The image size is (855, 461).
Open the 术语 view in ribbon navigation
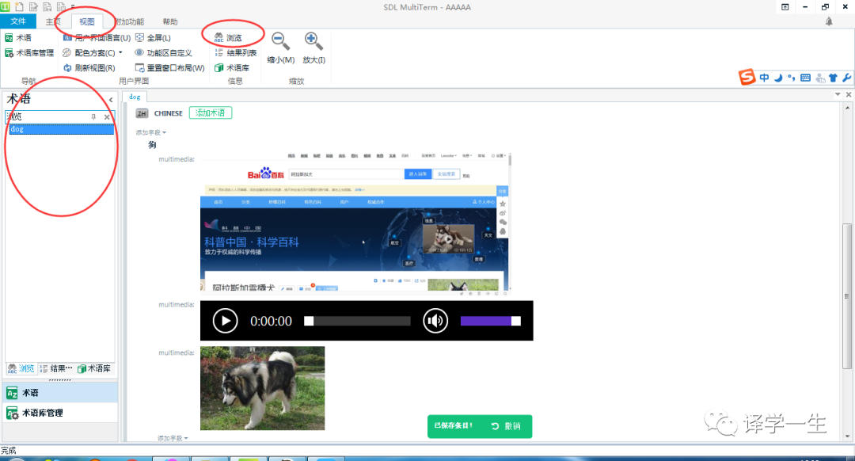(18, 38)
